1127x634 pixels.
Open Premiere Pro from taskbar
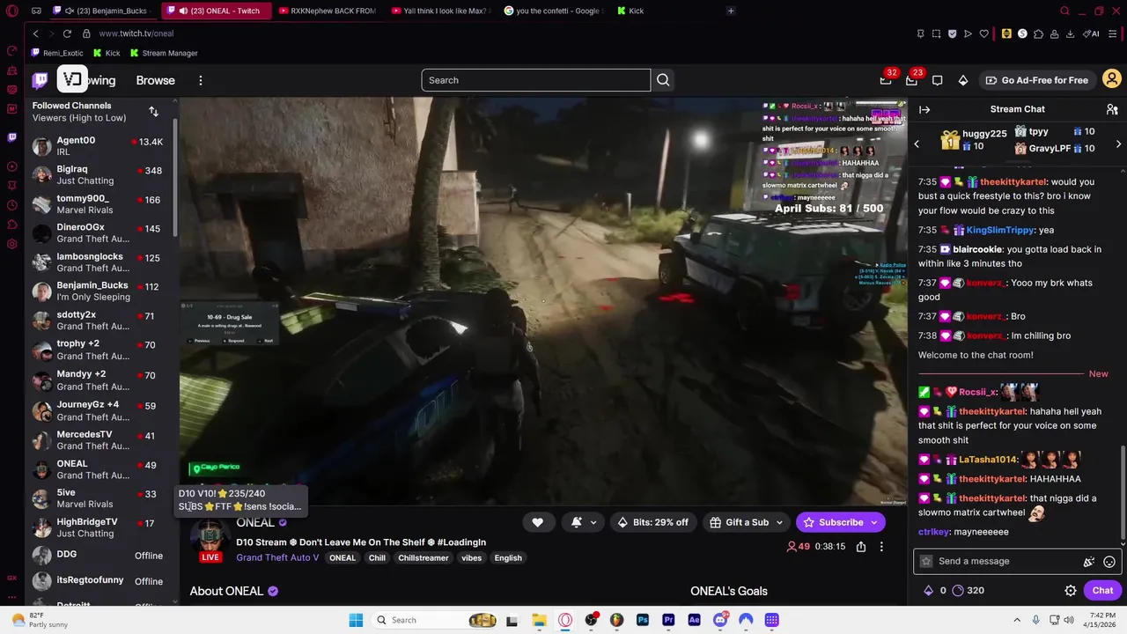pos(668,620)
